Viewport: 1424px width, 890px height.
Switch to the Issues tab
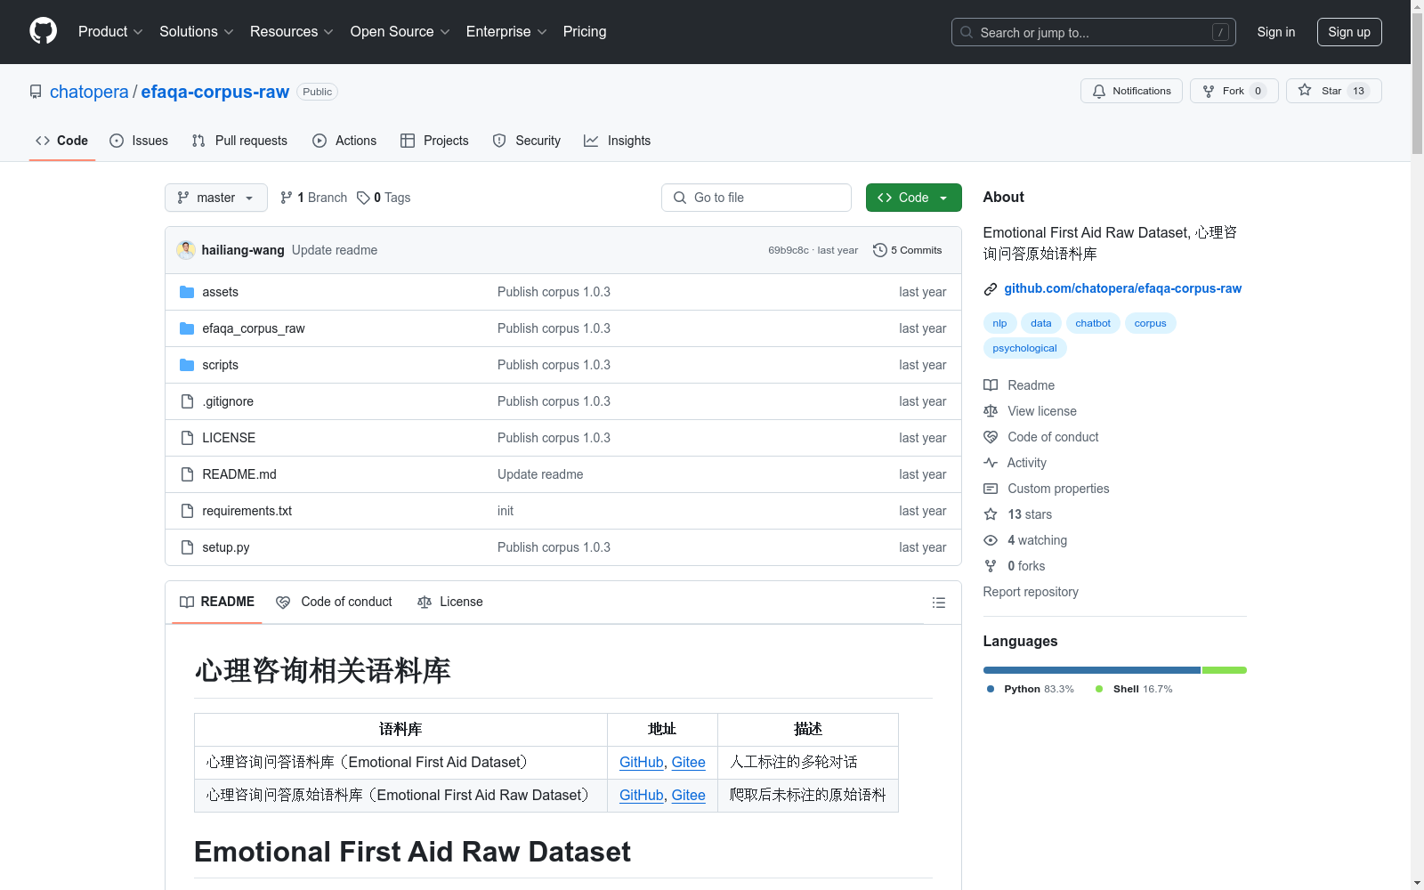point(139,141)
